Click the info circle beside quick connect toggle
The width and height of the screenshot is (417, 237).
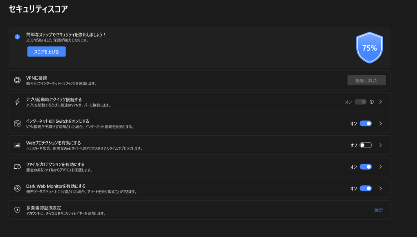[371, 102]
